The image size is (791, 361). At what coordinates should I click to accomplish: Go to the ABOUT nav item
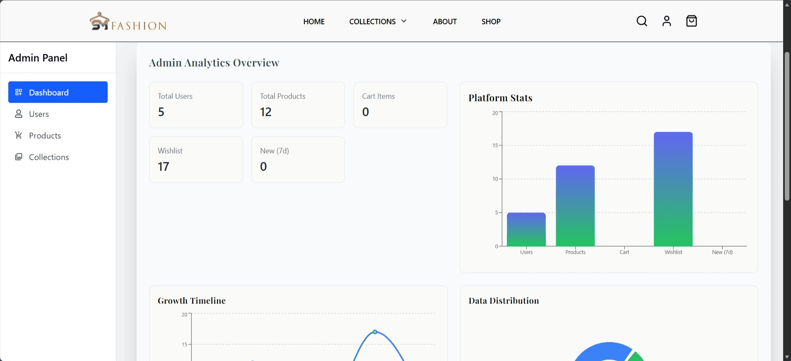point(445,22)
